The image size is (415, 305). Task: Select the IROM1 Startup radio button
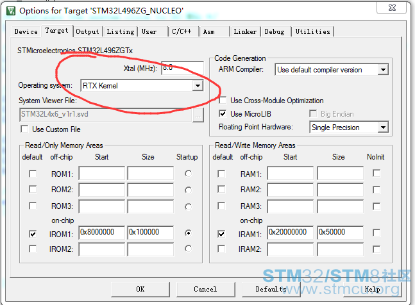click(x=188, y=233)
